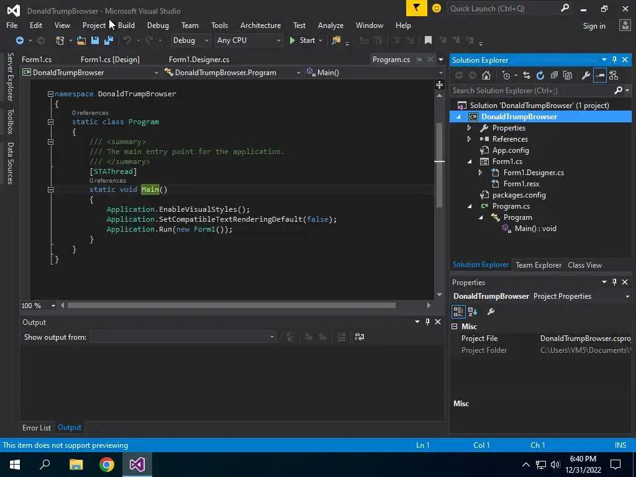
Task: Expand the Properties node in Solution Explorer
Action: click(470, 128)
